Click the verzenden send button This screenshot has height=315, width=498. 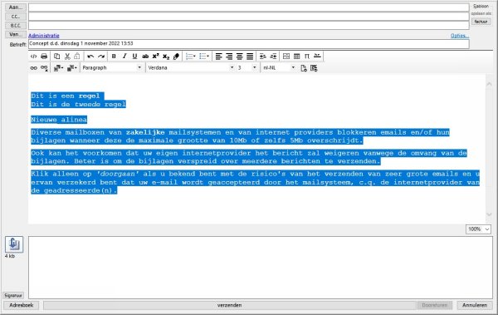230,305
